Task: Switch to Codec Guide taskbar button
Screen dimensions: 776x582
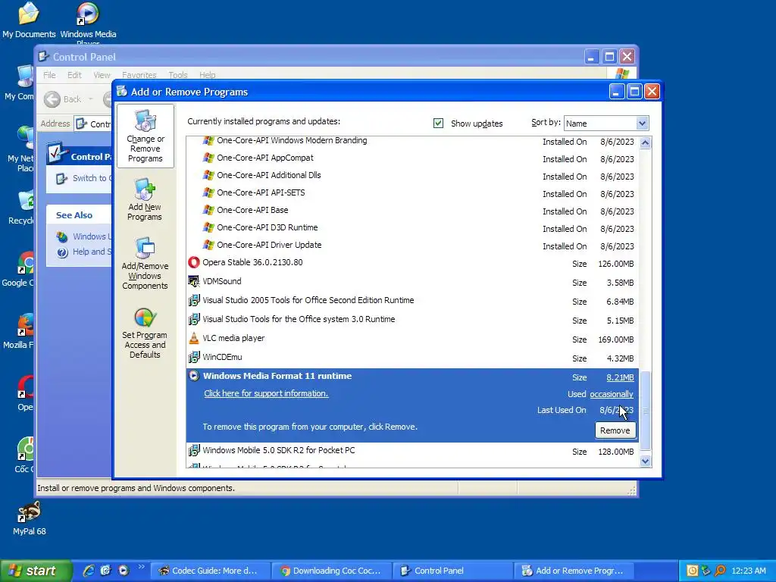Action: 211,571
